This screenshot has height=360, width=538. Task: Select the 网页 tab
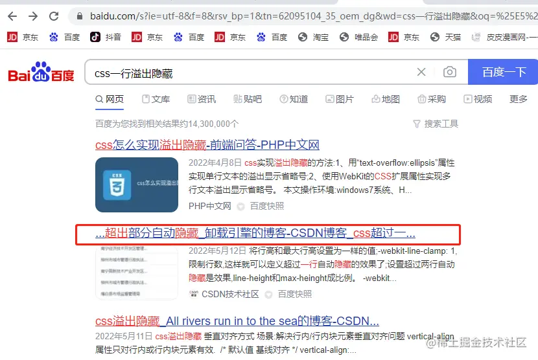click(110, 99)
